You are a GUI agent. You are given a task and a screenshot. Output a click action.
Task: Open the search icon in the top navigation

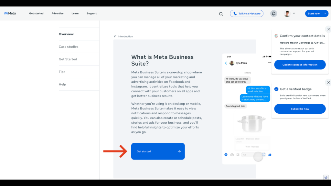coord(221,14)
